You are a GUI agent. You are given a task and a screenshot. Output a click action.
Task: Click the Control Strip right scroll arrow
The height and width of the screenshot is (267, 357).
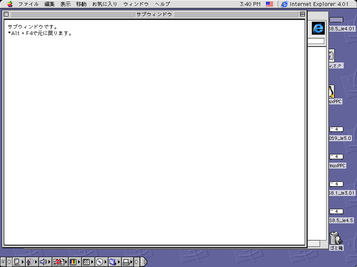tap(136, 262)
